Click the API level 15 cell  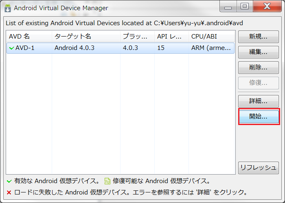click(161, 48)
